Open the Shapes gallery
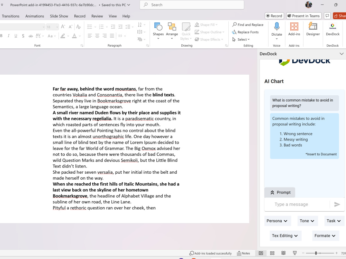The height and width of the screenshot is (259, 346). coord(158,31)
